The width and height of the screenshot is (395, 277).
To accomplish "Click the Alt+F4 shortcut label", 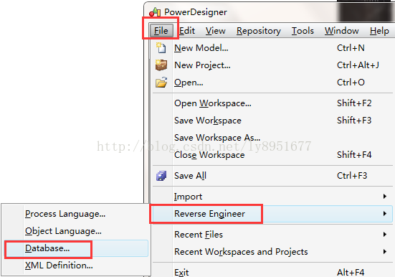I will pyautogui.click(x=351, y=273).
